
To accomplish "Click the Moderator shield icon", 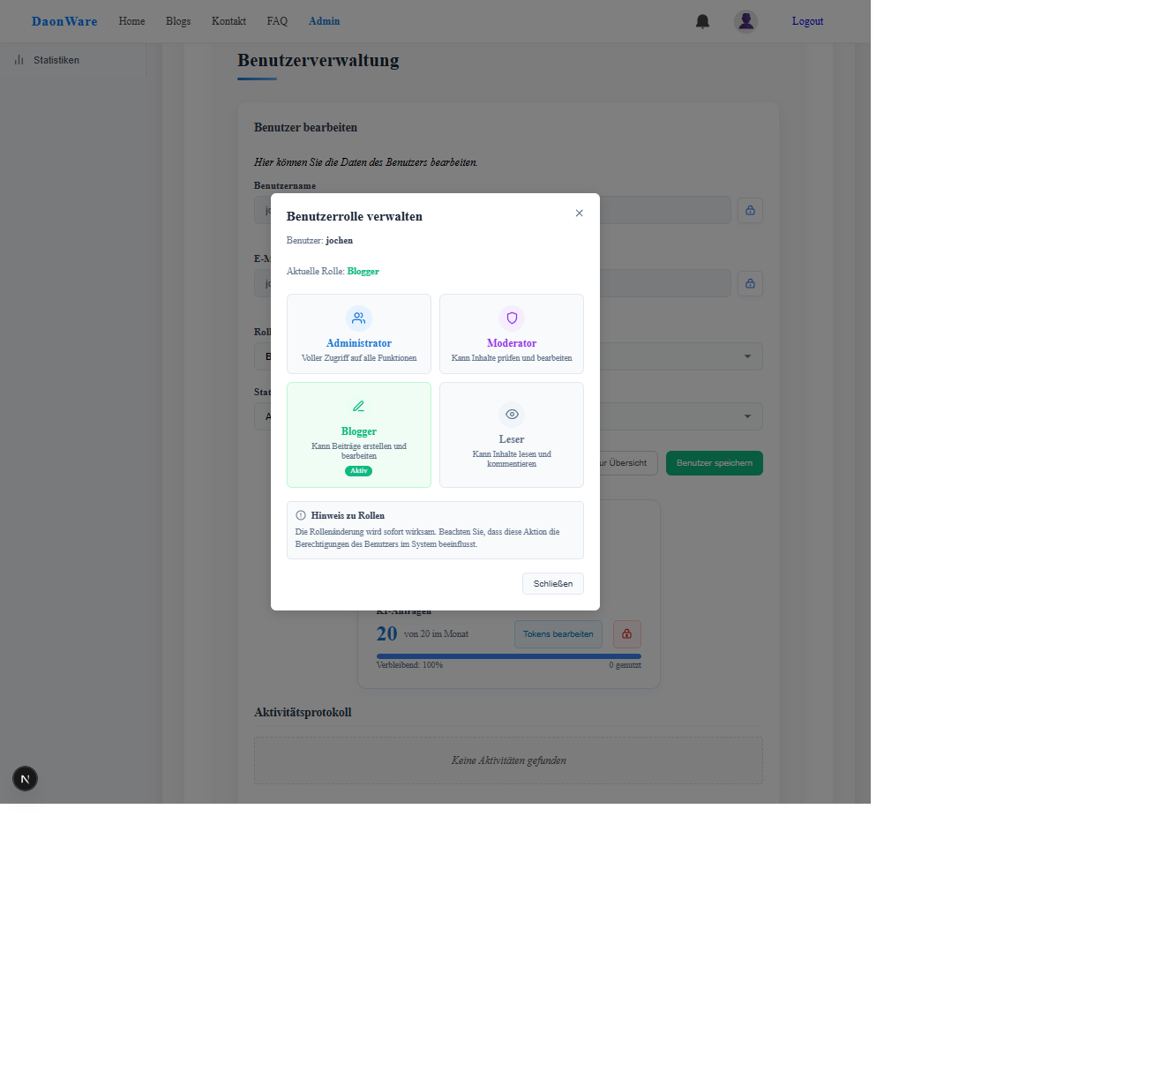I will (x=512, y=318).
